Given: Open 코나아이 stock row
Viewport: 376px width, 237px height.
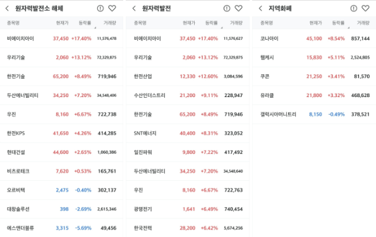Looking at the screenshot, I should coord(314,38).
